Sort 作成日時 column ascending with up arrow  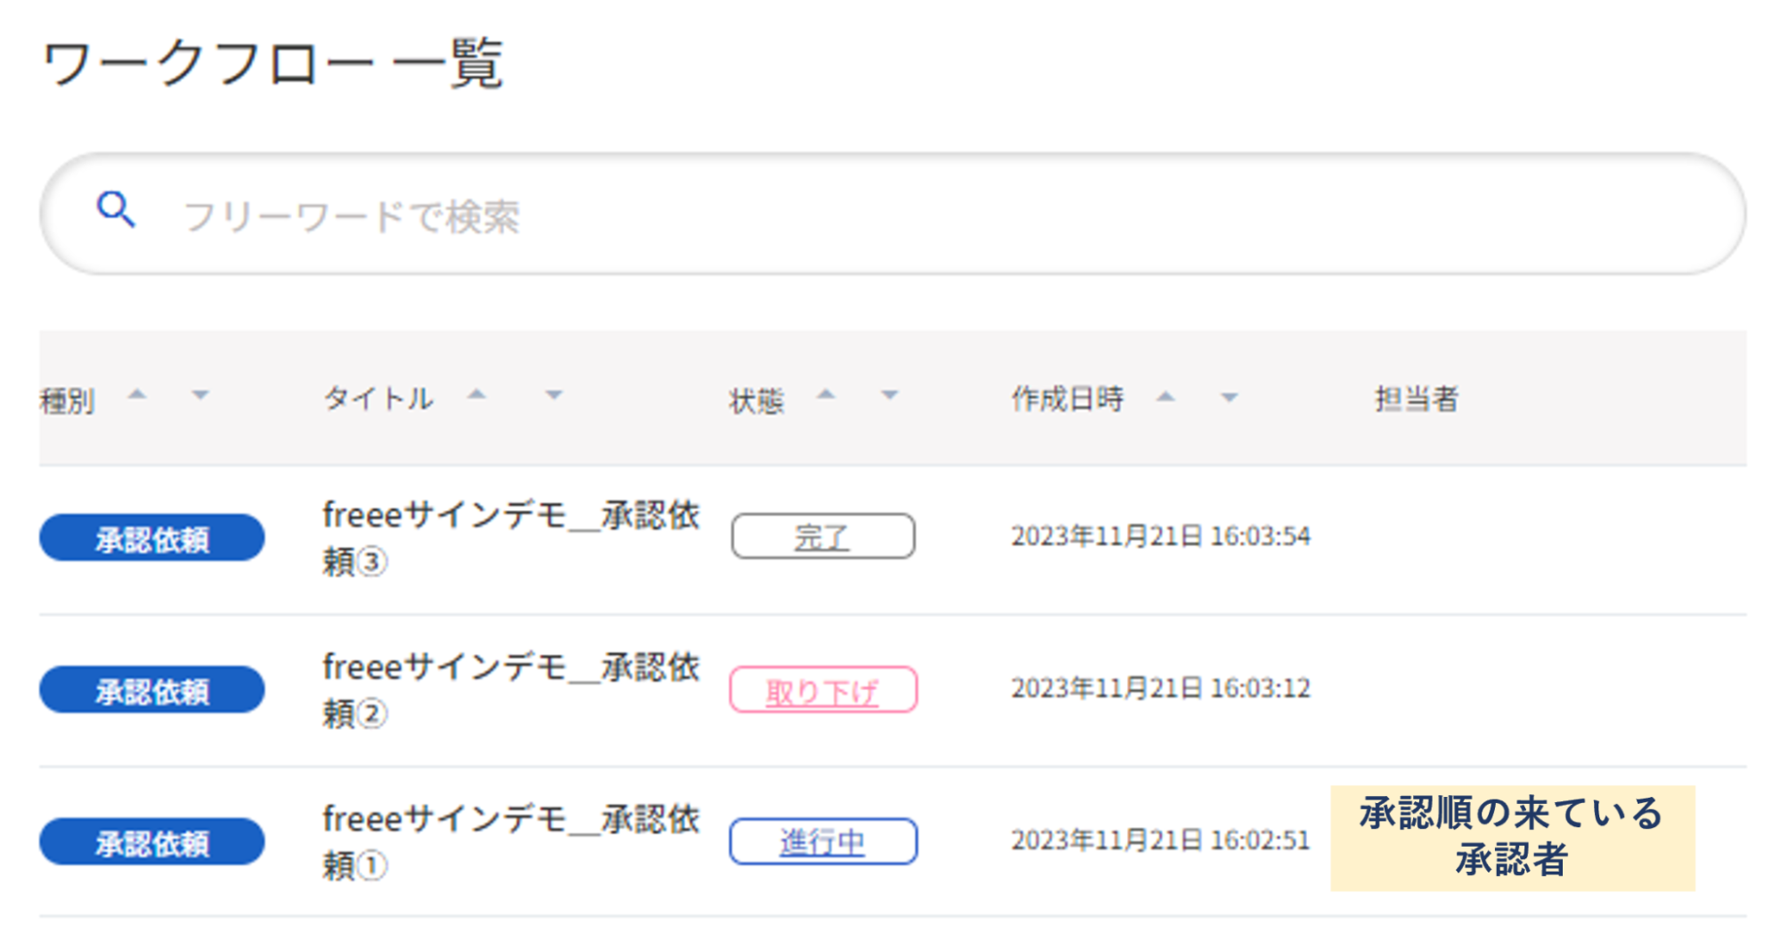(1164, 397)
